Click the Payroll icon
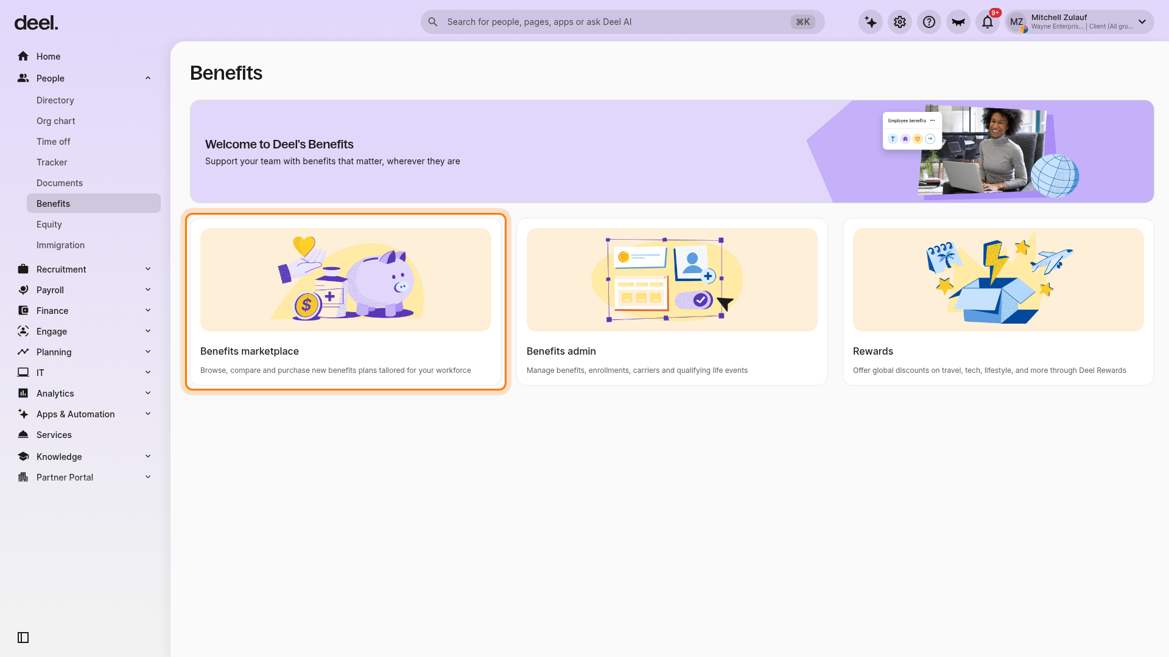The width and height of the screenshot is (1169, 657). 23,290
